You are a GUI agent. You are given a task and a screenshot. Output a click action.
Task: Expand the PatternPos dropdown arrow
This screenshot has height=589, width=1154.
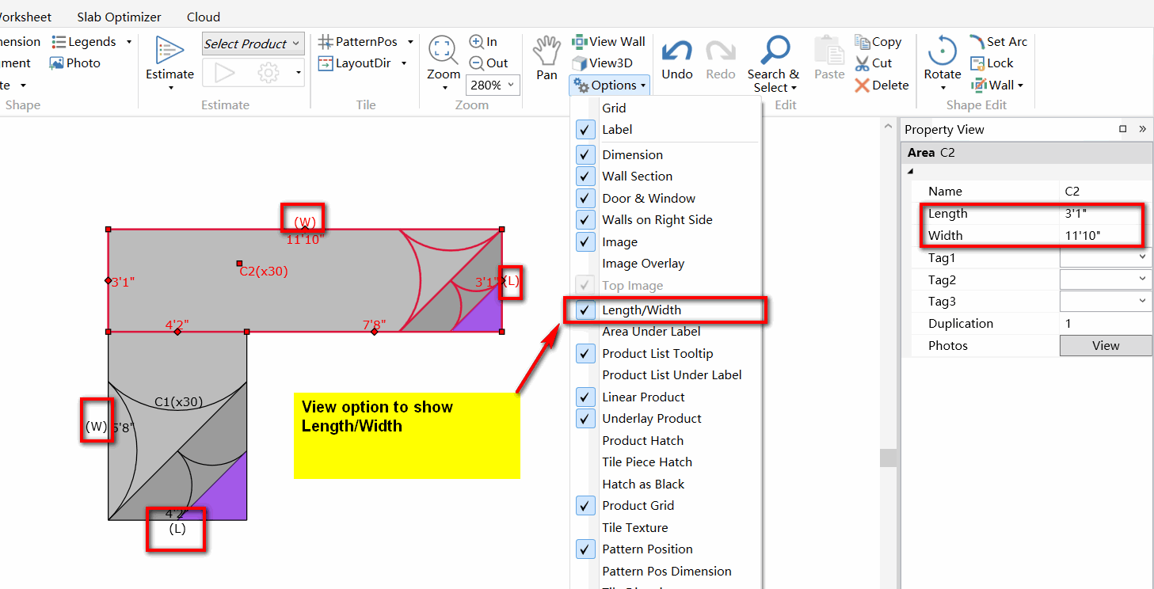tap(410, 42)
